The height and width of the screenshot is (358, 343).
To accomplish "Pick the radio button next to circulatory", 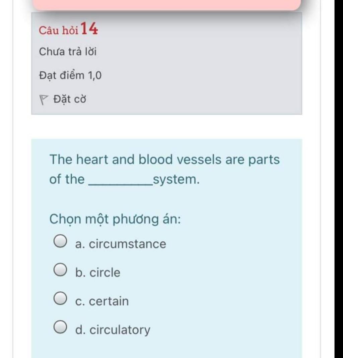I will (x=60, y=327).
